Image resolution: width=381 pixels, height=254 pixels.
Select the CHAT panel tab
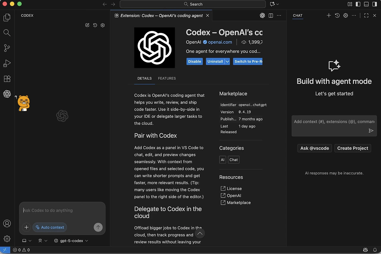(298, 15)
